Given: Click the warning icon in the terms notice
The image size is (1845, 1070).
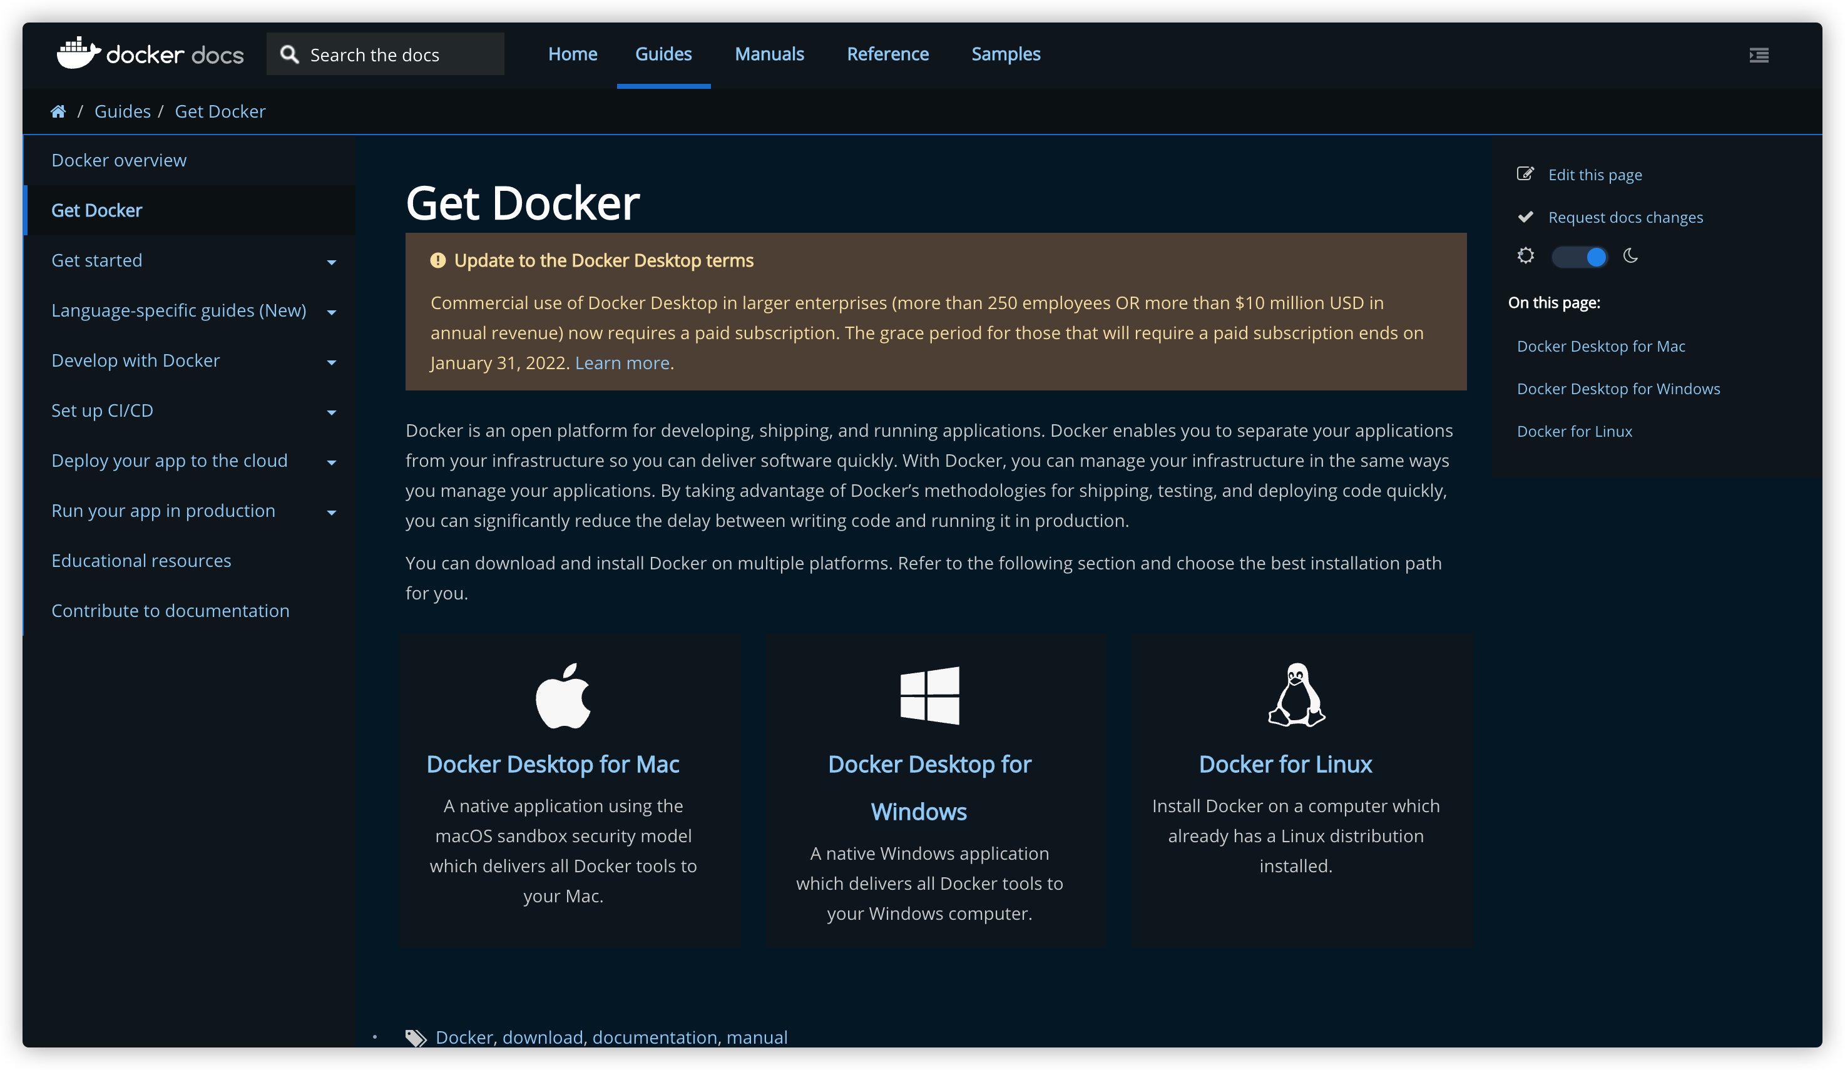Looking at the screenshot, I should [438, 260].
